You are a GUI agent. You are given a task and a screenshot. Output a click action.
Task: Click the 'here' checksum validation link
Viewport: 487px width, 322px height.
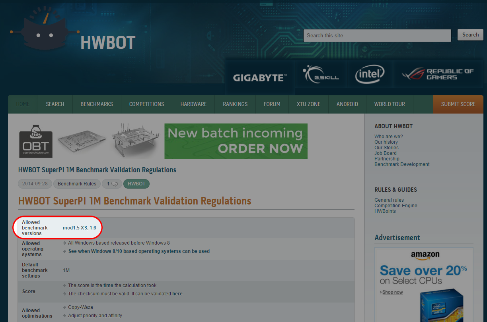(177, 294)
